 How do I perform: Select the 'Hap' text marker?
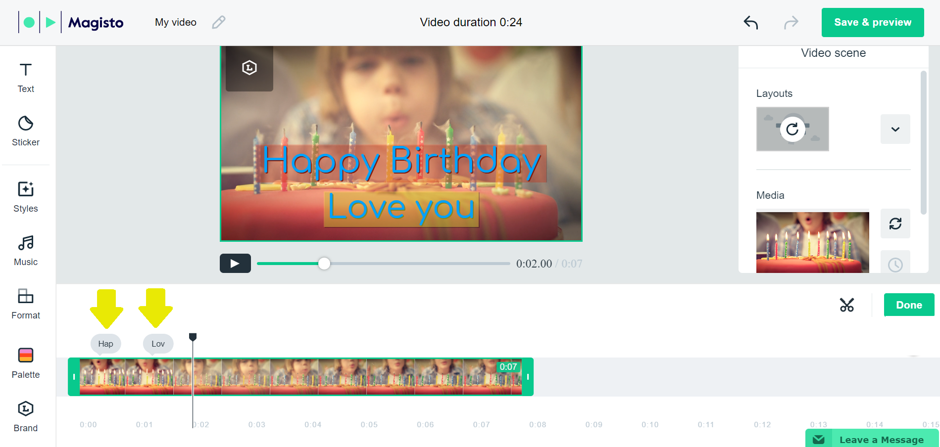pos(105,344)
